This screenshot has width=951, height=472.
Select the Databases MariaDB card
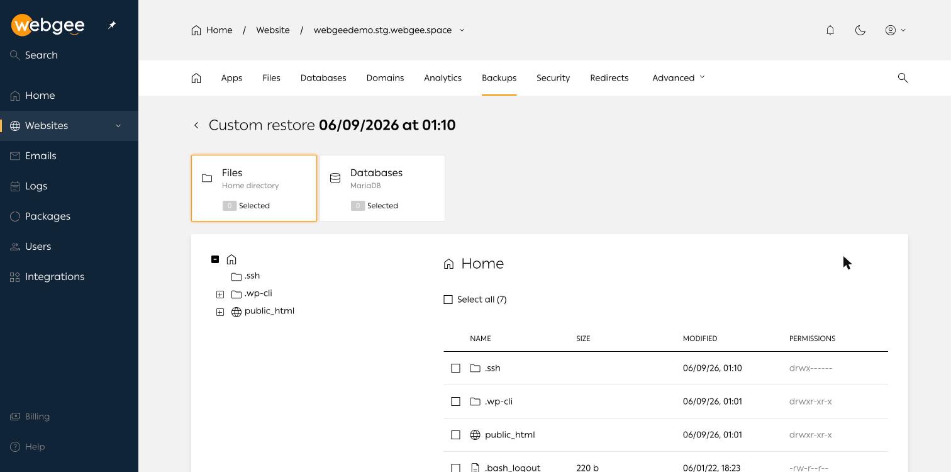coord(382,188)
